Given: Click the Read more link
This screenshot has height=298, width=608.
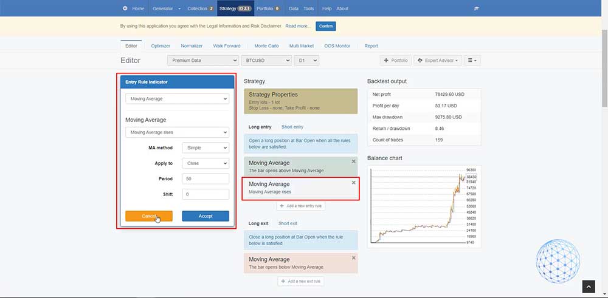Looking at the screenshot, I should [298, 26].
